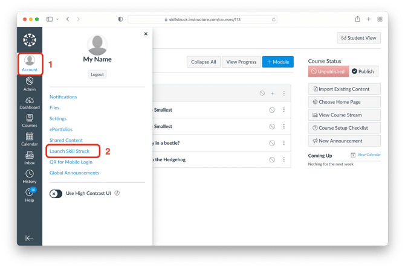
Task: Select Launch Skill Struck in account menu
Action: tap(70, 151)
